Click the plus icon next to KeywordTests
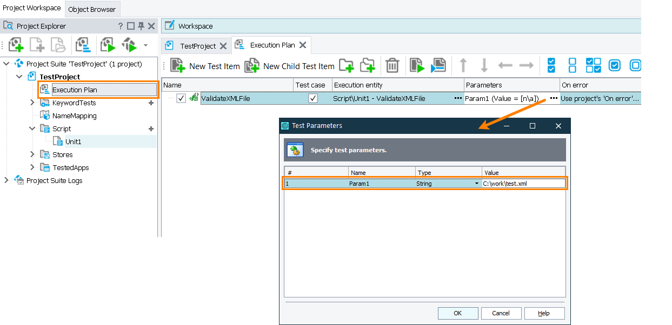This screenshot has width=672, height=325. pos(151,103)
